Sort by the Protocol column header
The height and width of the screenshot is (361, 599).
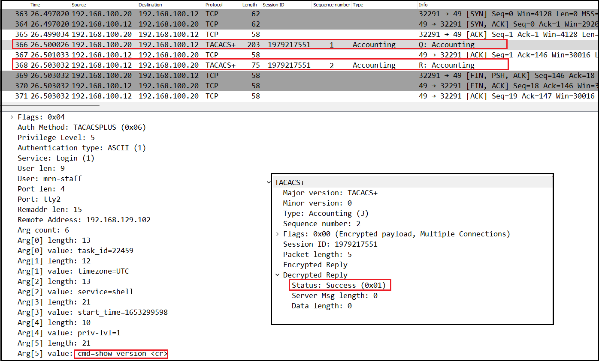[x=214, y=5]
